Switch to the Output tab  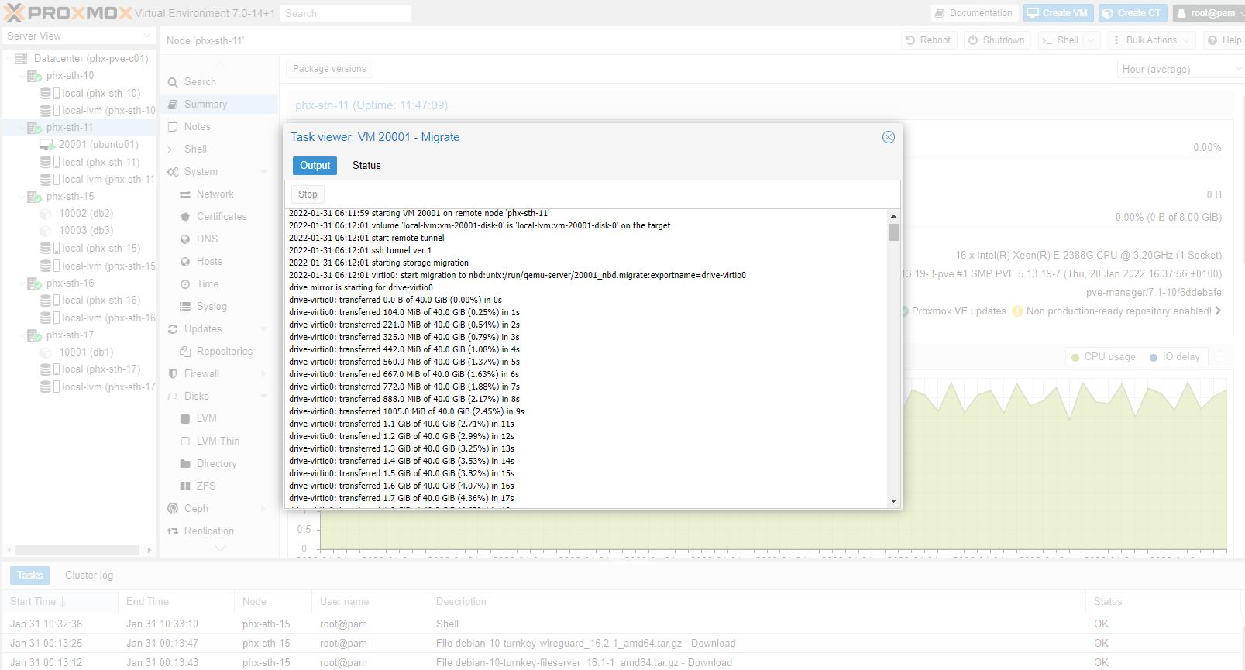click(315, 166)
